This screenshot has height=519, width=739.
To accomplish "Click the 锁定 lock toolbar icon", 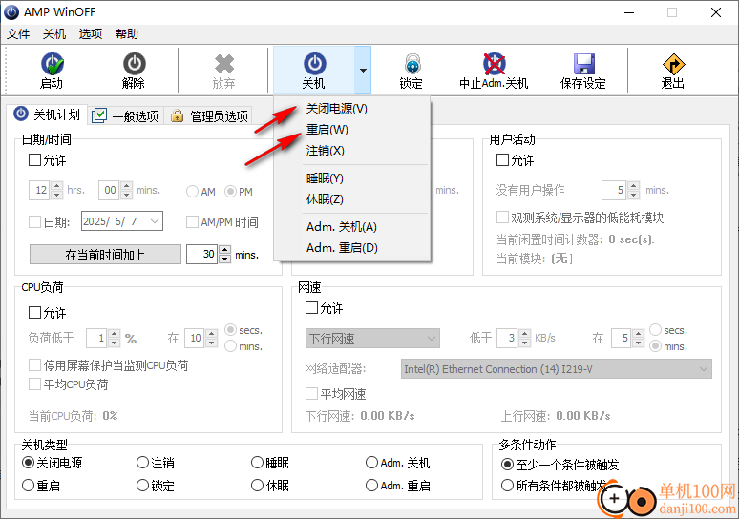I will click(x=412, y=64).
